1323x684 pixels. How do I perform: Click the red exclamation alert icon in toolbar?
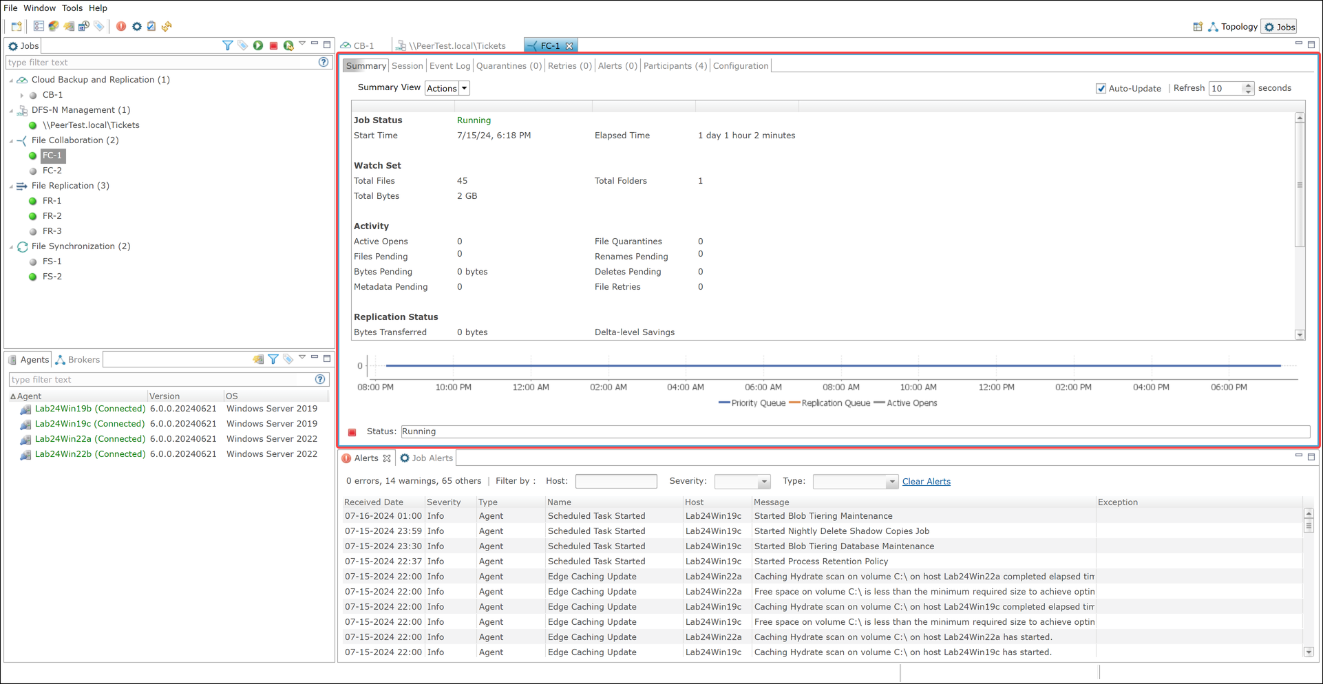tap(121, 26)
